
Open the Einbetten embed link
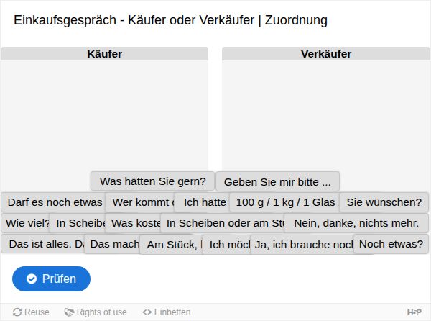point(167,312)
